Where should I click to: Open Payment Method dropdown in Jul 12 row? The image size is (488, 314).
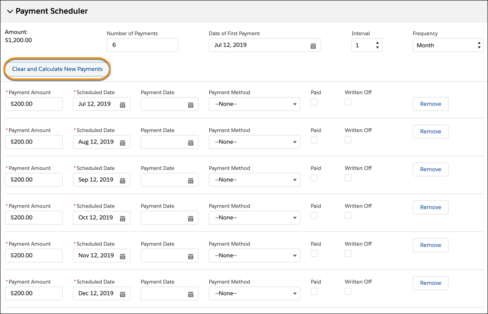(254, 104)
